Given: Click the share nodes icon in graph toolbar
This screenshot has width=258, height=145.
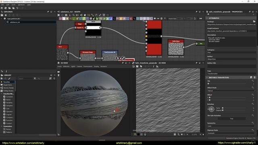Looking at the screenshot, I should (x=81, y=15).
